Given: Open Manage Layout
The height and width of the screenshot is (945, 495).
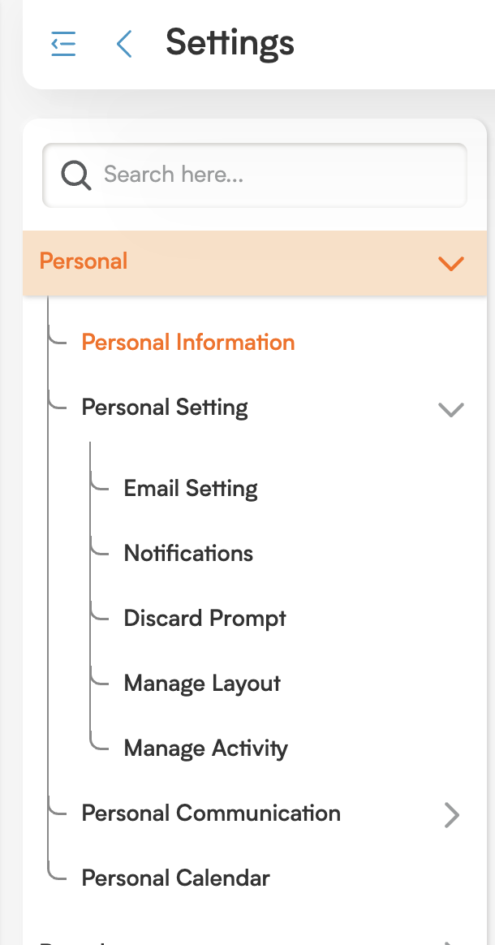Looking at the screenshot, I should click(202, 684).
